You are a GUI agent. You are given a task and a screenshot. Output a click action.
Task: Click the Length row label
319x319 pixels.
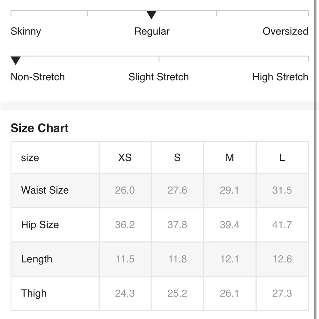(x=37, y=259)
